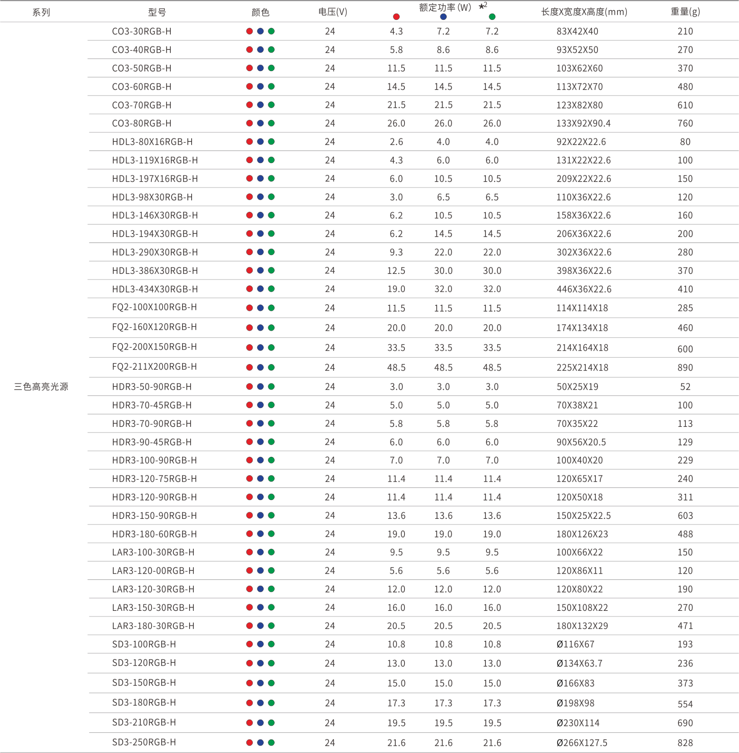This screenshot has width=739, height=753.
Task: Click the green dot in CO3-80RGB-H row
Action: pyautogui.click(x=271, y=123)
